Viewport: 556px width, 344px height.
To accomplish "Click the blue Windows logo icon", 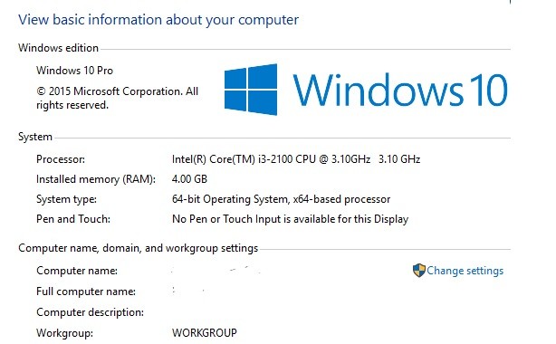I will pos(251,90).
